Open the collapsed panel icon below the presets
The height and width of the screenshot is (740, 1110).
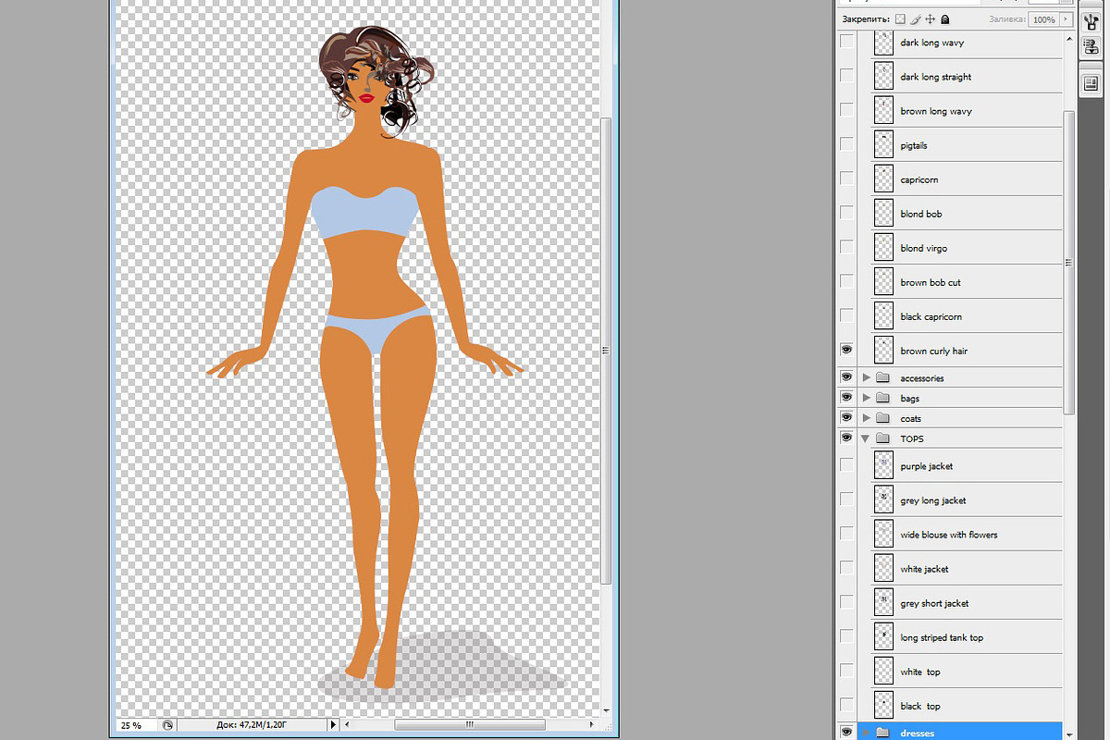pyautogui.click(x=1090, y=84)
